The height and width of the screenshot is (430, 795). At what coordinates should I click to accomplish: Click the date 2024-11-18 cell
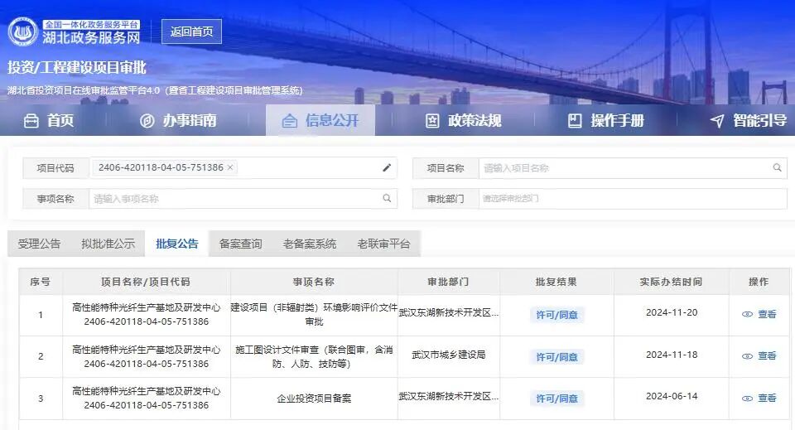[672, 355]
